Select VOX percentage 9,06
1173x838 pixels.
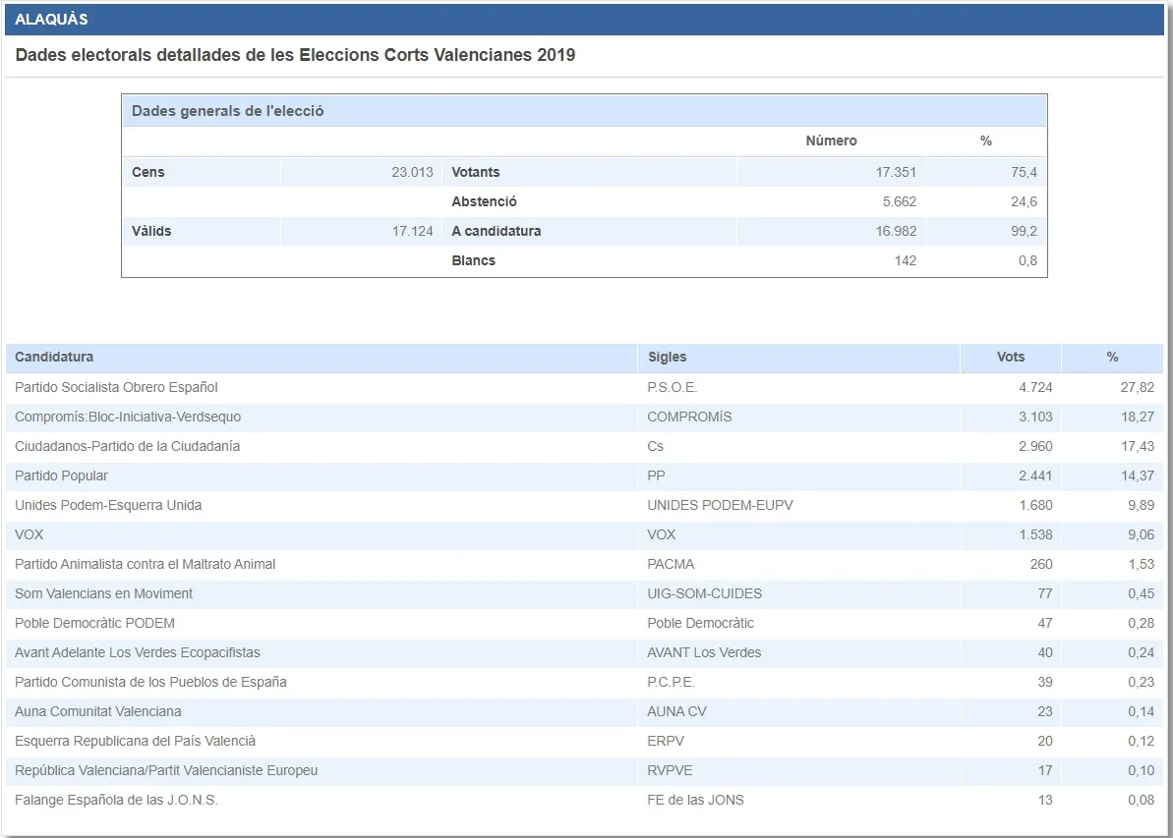(x=1141, y=534)
